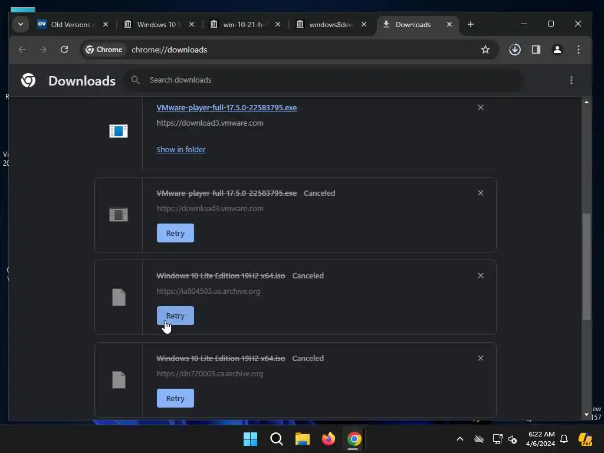Close the Downloads tab
The height and width of the screenshot is (453, 604).
point(449,24)
